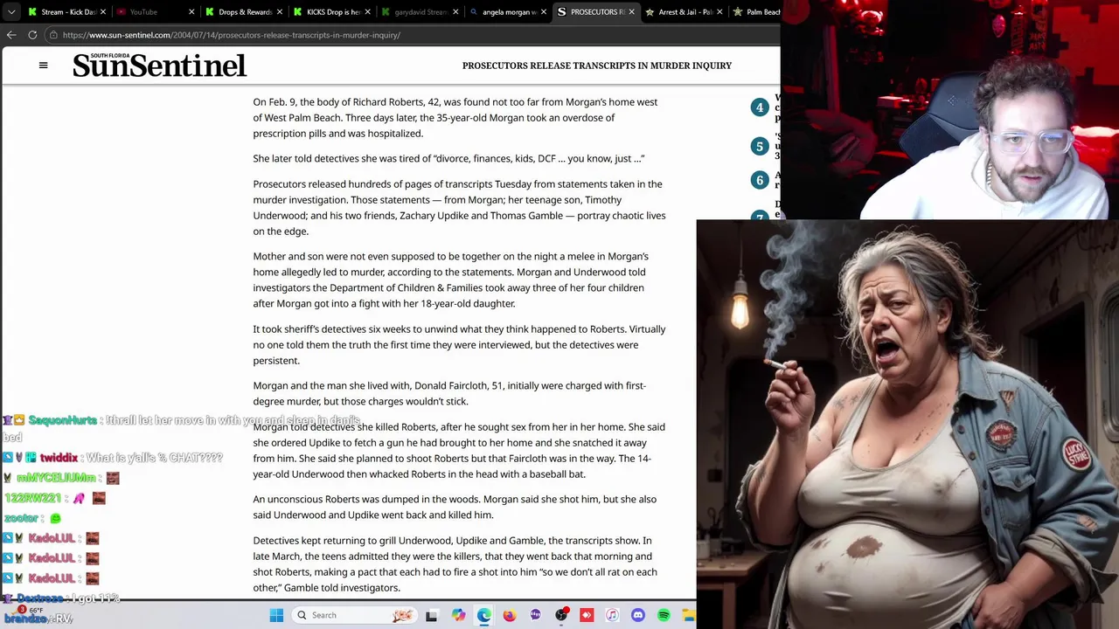The image size is (1119, 629).
Task: Open Discord from the taskbar
Action: click(x=638, y=615)
